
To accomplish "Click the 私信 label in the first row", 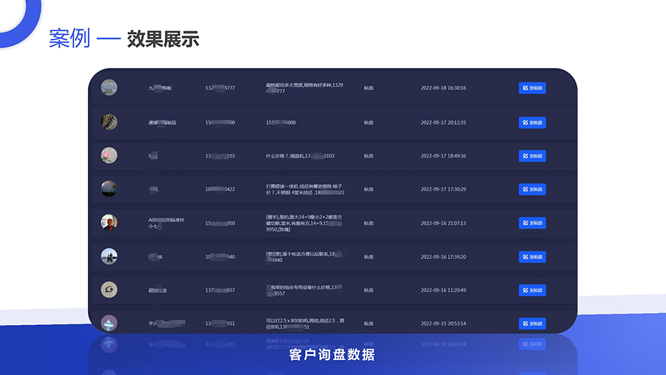I will pyautogui.click(x=368, y=88).
